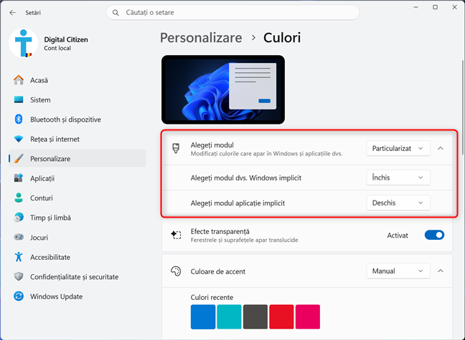
Task: Click the Accesibilitate figure icon
Action: pyautogui.click(x=19, y=257)
